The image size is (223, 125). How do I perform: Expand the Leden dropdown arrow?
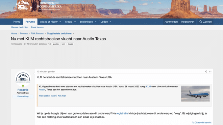coord(111,22)
